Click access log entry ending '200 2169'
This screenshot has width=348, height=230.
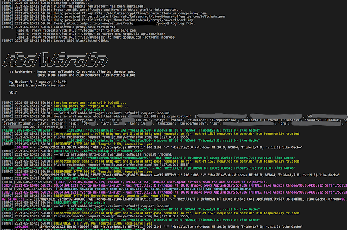pos(152,148)
